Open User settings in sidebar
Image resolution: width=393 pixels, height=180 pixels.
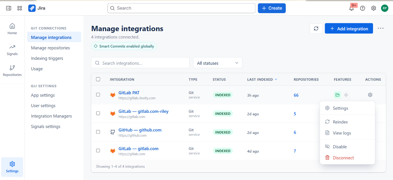43,106
